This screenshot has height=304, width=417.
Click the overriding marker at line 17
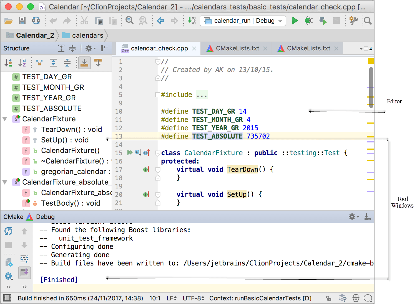pyautogui.click(x=147, y=169)
